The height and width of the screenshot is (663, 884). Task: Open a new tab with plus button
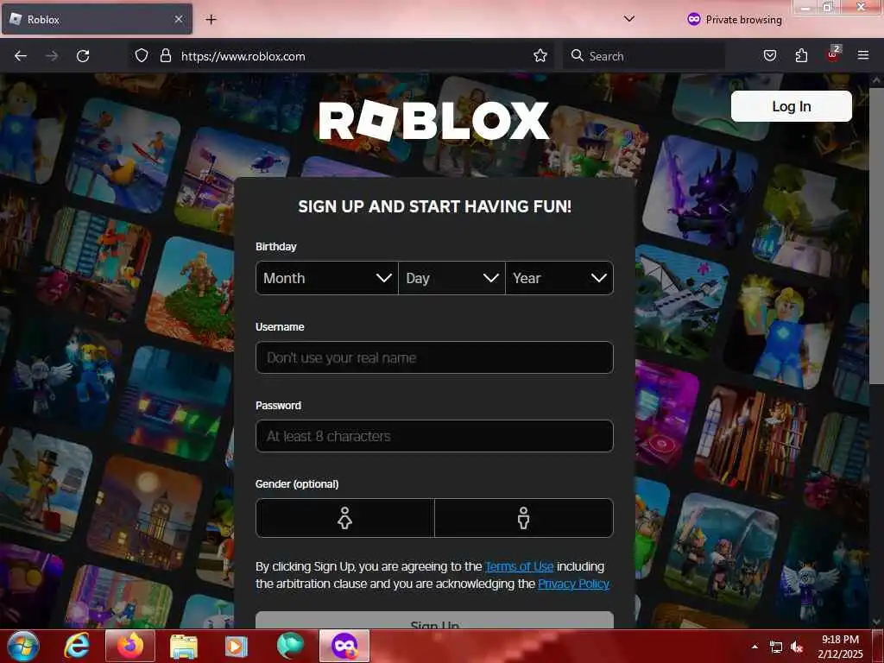pyautogui.click(x=211, y=20)
